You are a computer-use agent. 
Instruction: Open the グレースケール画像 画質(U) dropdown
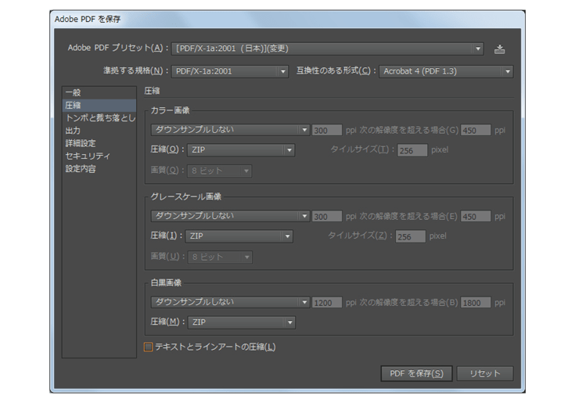220,257
